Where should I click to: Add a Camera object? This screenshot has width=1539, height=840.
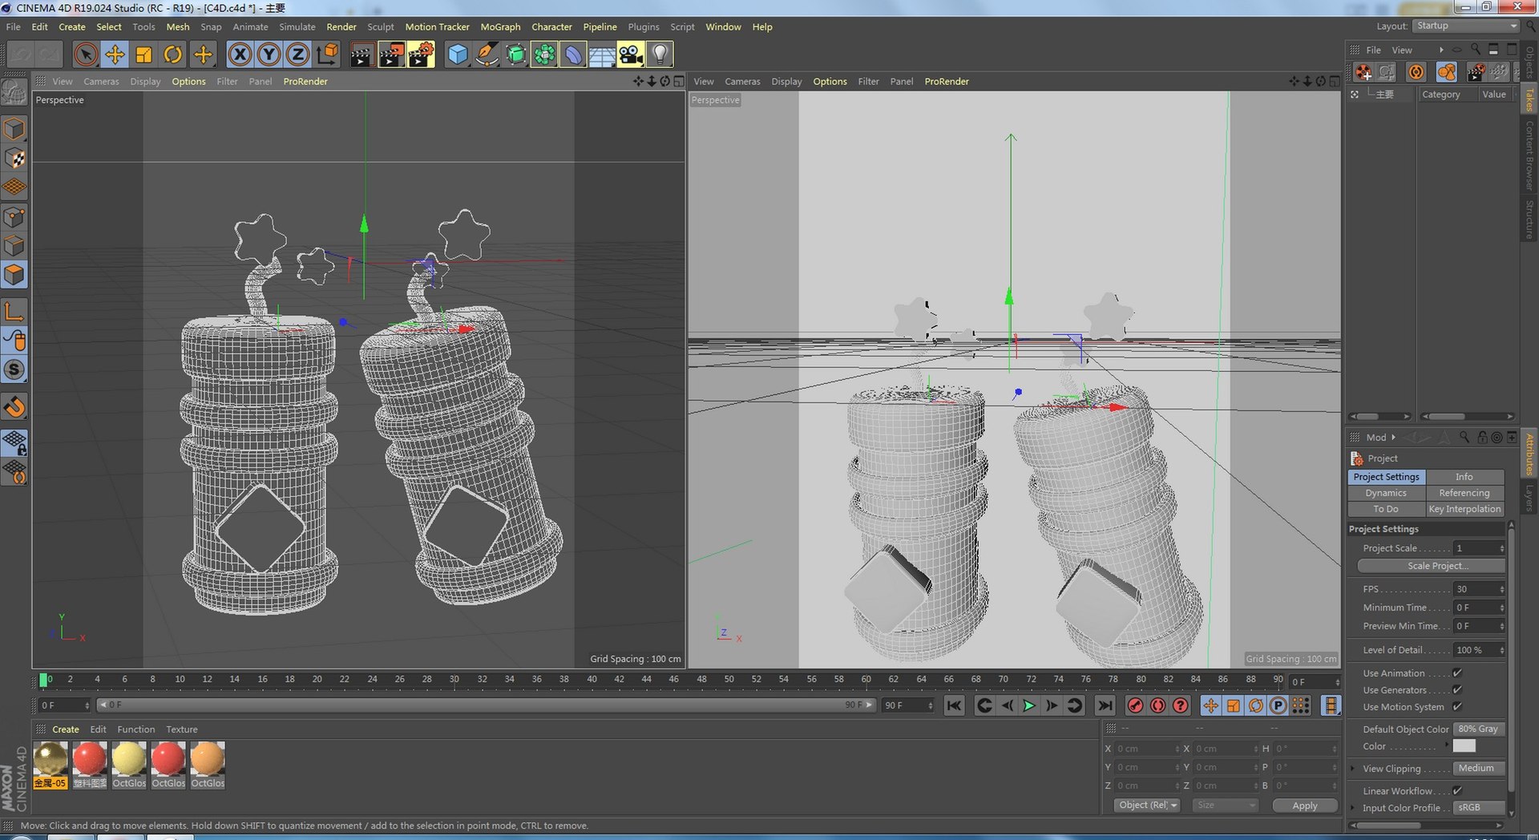(x=631, y=55)
